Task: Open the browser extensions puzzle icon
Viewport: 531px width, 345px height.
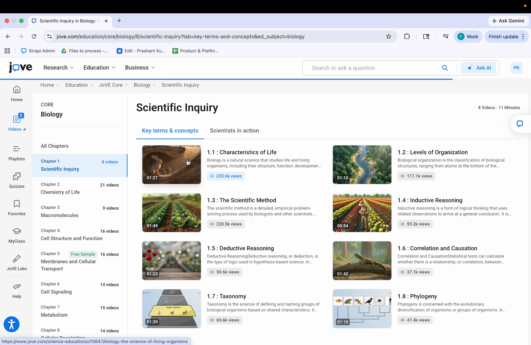Action: coord(407,37)
